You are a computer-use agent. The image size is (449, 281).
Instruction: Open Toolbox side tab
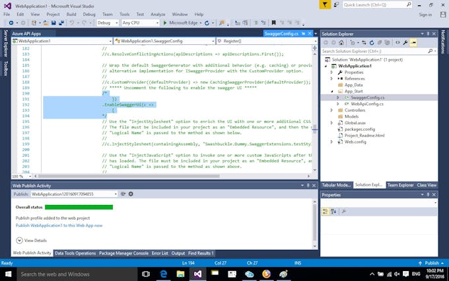[5, 68]
